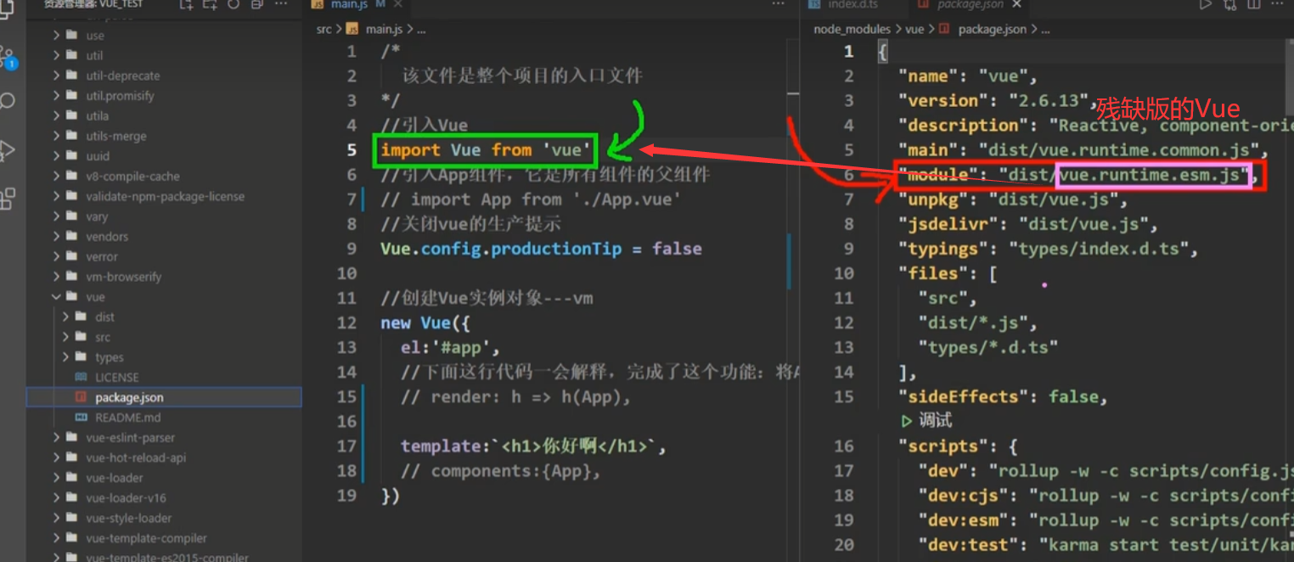Close the package.json tab
Image resolution: width=1294 pixels, height=562 pixels.
[x=1016, y=4]
